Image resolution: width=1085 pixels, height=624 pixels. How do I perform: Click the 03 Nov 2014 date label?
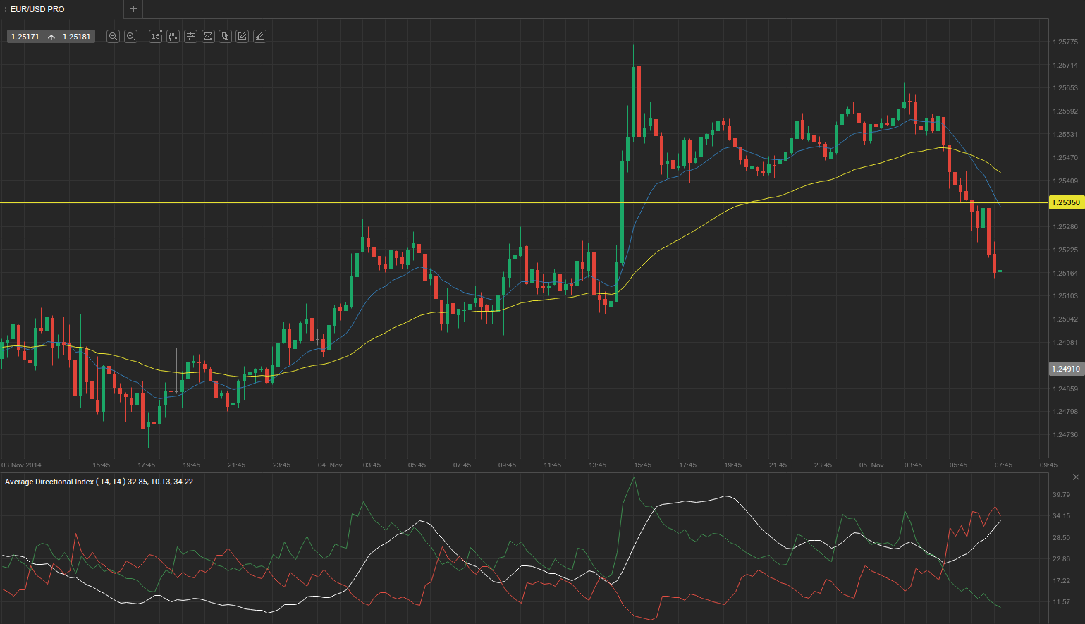pos(22,465)
